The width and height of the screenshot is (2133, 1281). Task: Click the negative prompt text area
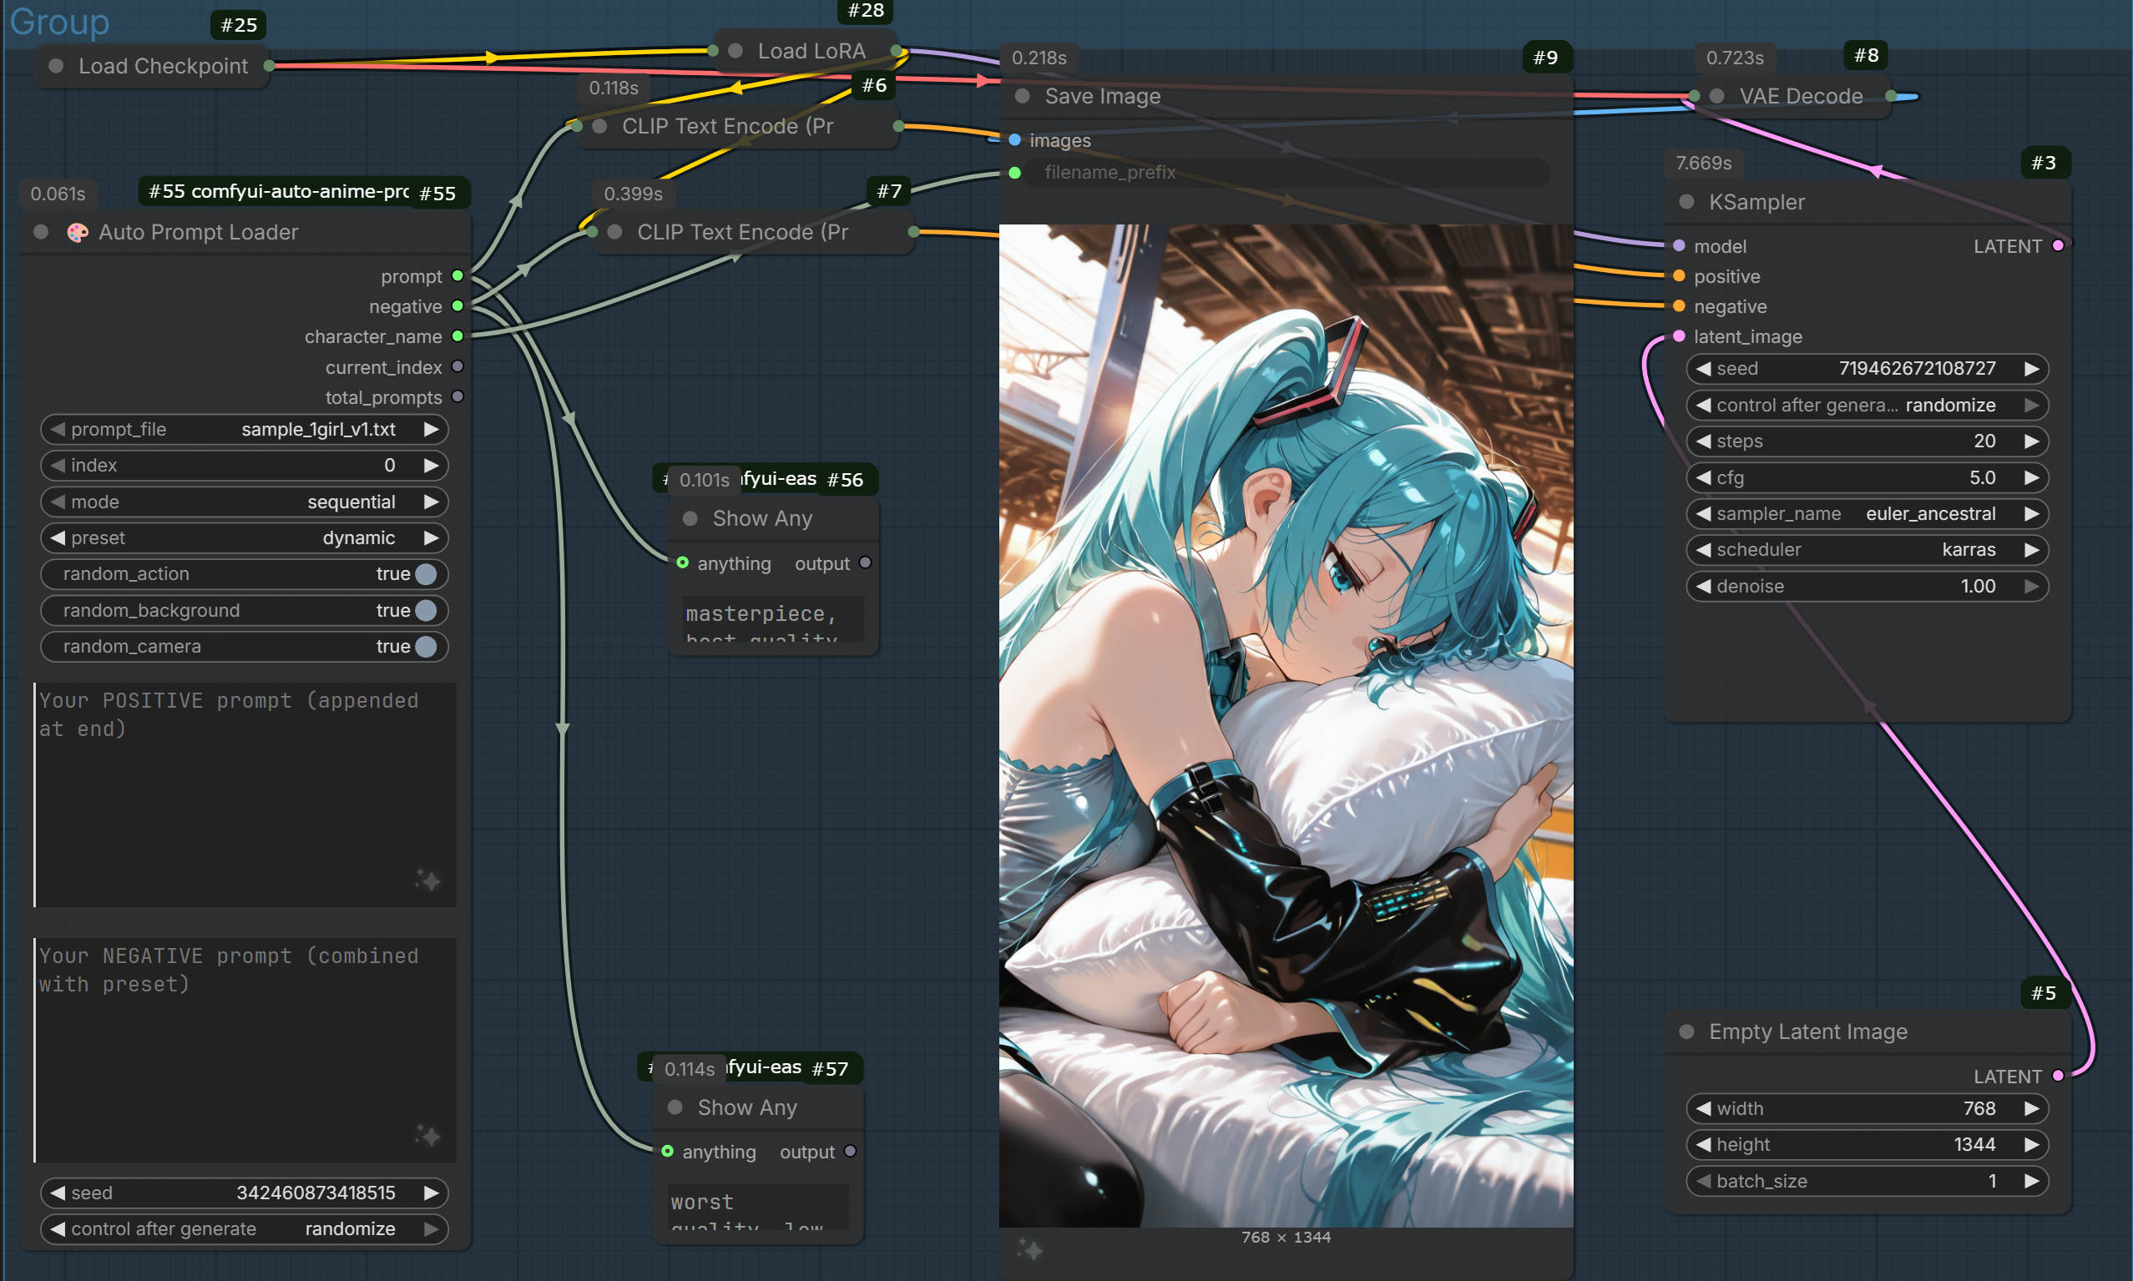pyautogui.click(x=245, y=1050)
